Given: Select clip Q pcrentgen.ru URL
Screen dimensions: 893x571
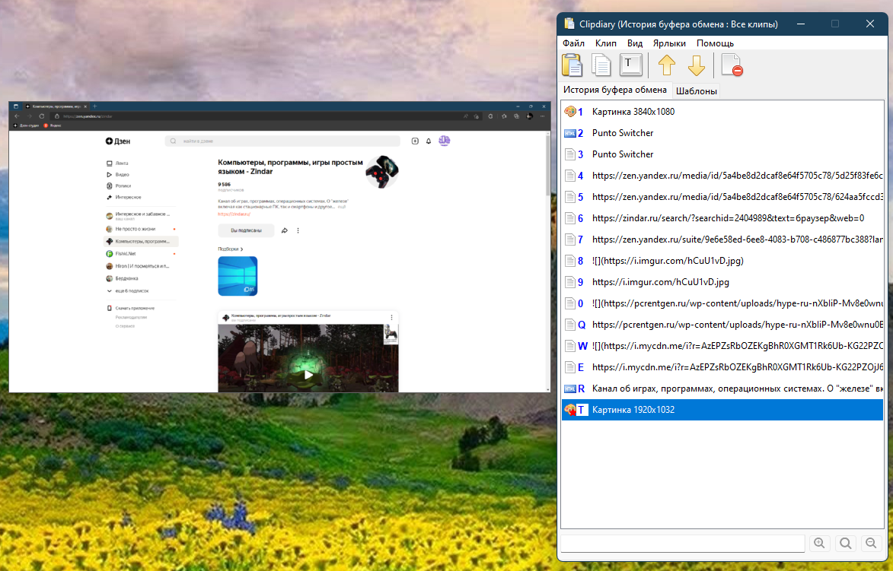Looking at the screenshot, I should [722, 325].
